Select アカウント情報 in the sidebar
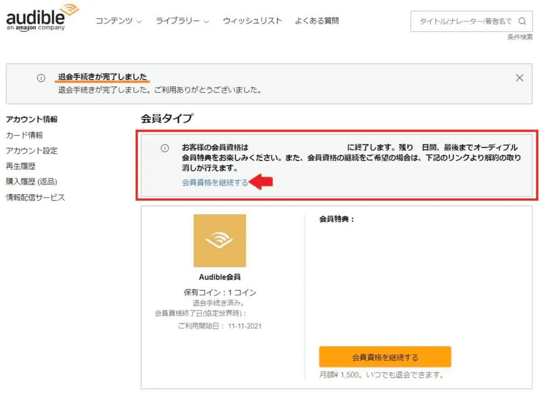 pyautogui.click(x=31, y=120)
